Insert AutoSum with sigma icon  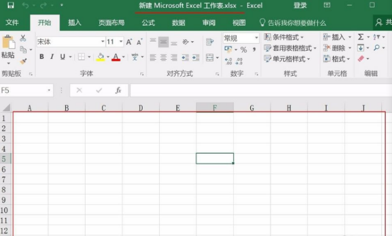(360, 37)
